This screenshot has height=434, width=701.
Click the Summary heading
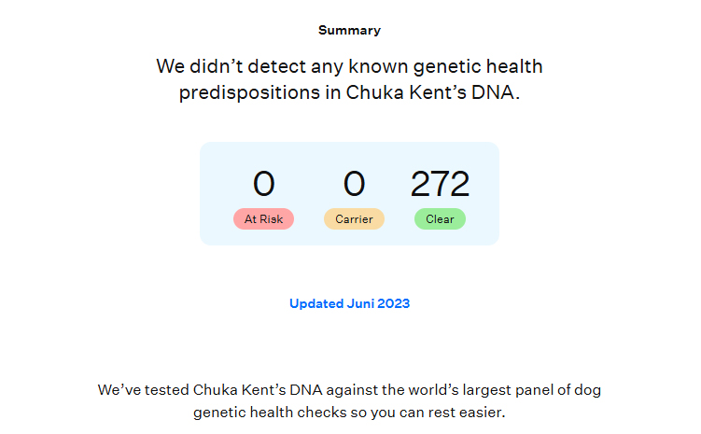click(x=349, y=30)
